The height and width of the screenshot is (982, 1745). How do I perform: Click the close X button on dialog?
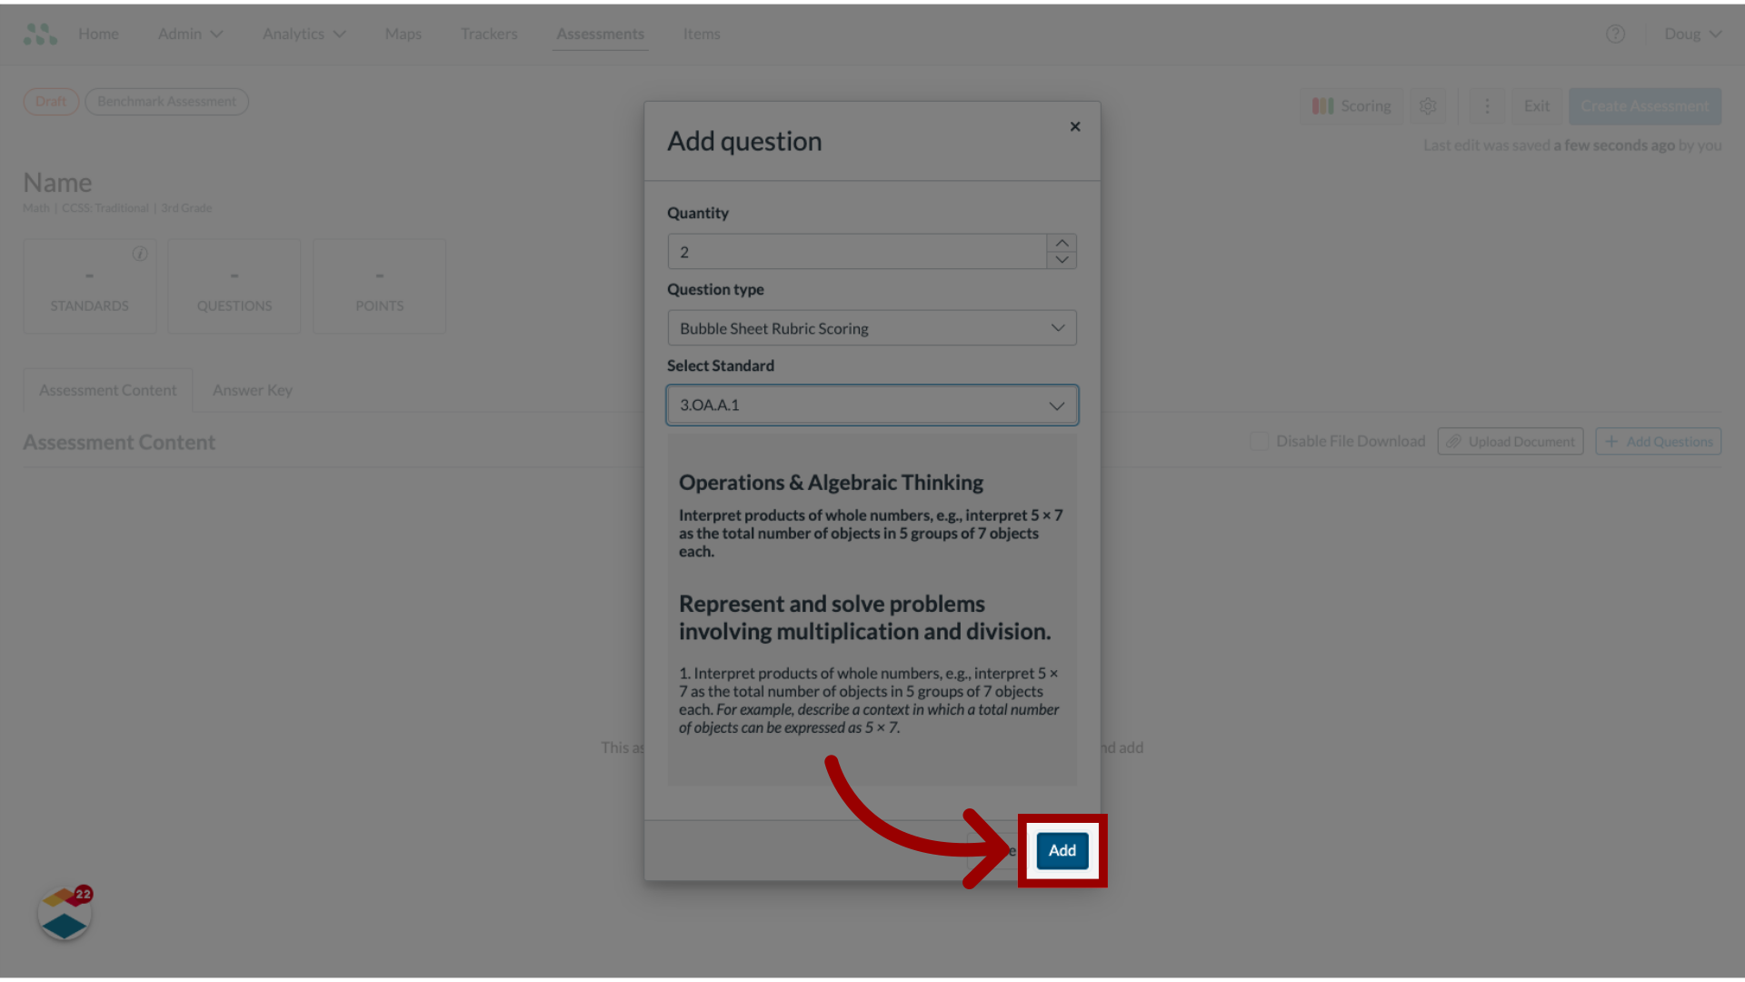click(1075, 125)
